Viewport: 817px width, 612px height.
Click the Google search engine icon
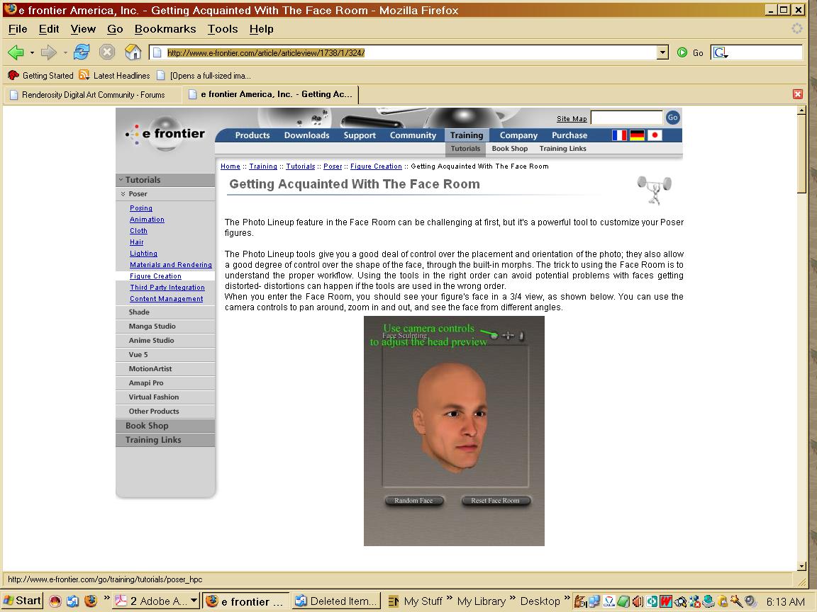720,52
